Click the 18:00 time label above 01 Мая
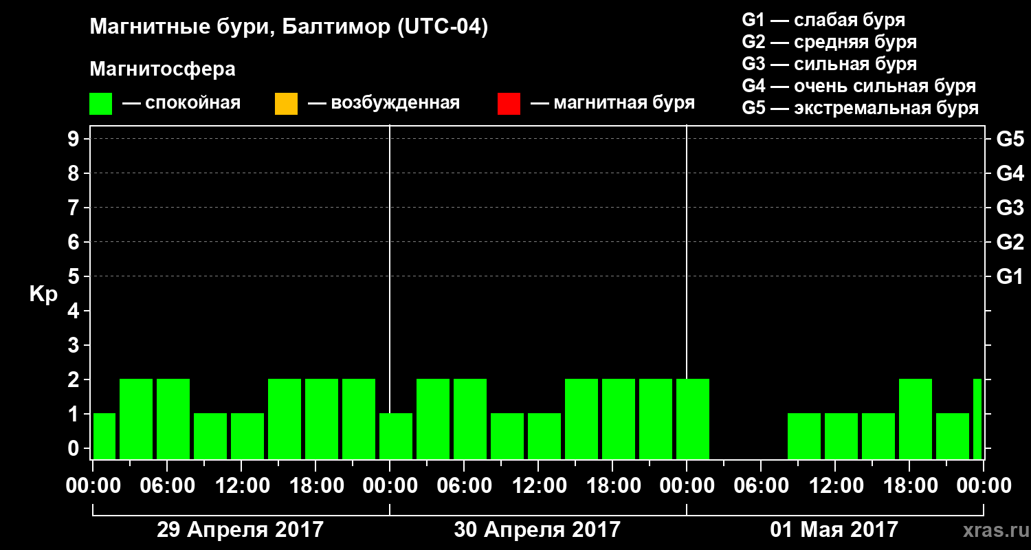Screen dimensions: 1031x550 pyautogui.click(x=909, y=485)
